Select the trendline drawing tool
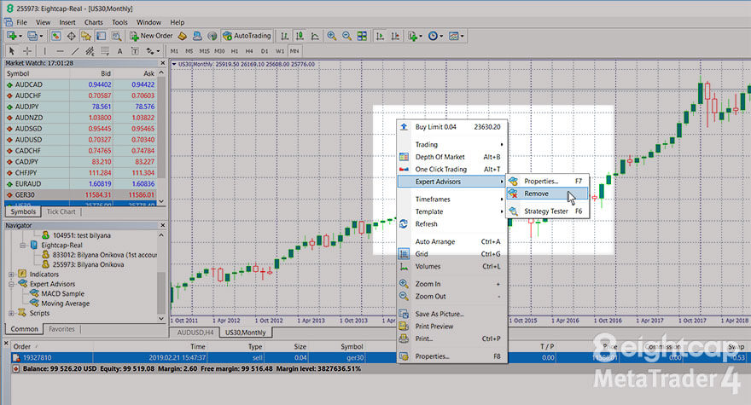Image resolution: width=751 pixels, height=405 pixels. (75, 51)
